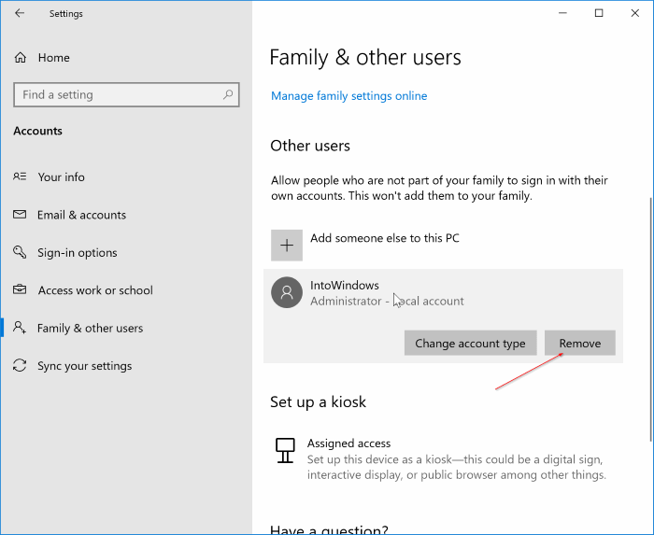Open the Home icon in sidebar

21,58
